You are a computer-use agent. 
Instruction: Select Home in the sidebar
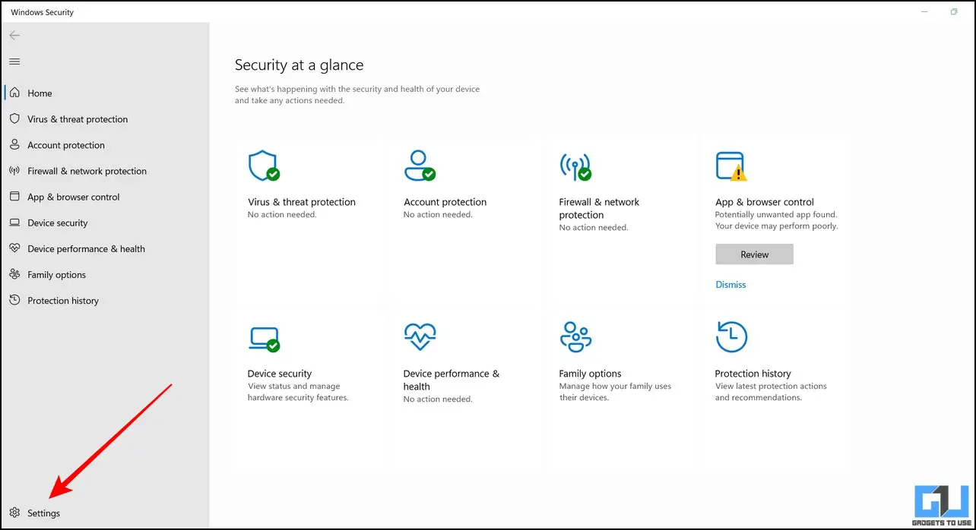tap(40, 93)
